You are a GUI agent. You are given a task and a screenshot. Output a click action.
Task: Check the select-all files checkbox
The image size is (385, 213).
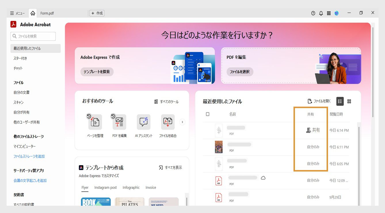(208, 114)
